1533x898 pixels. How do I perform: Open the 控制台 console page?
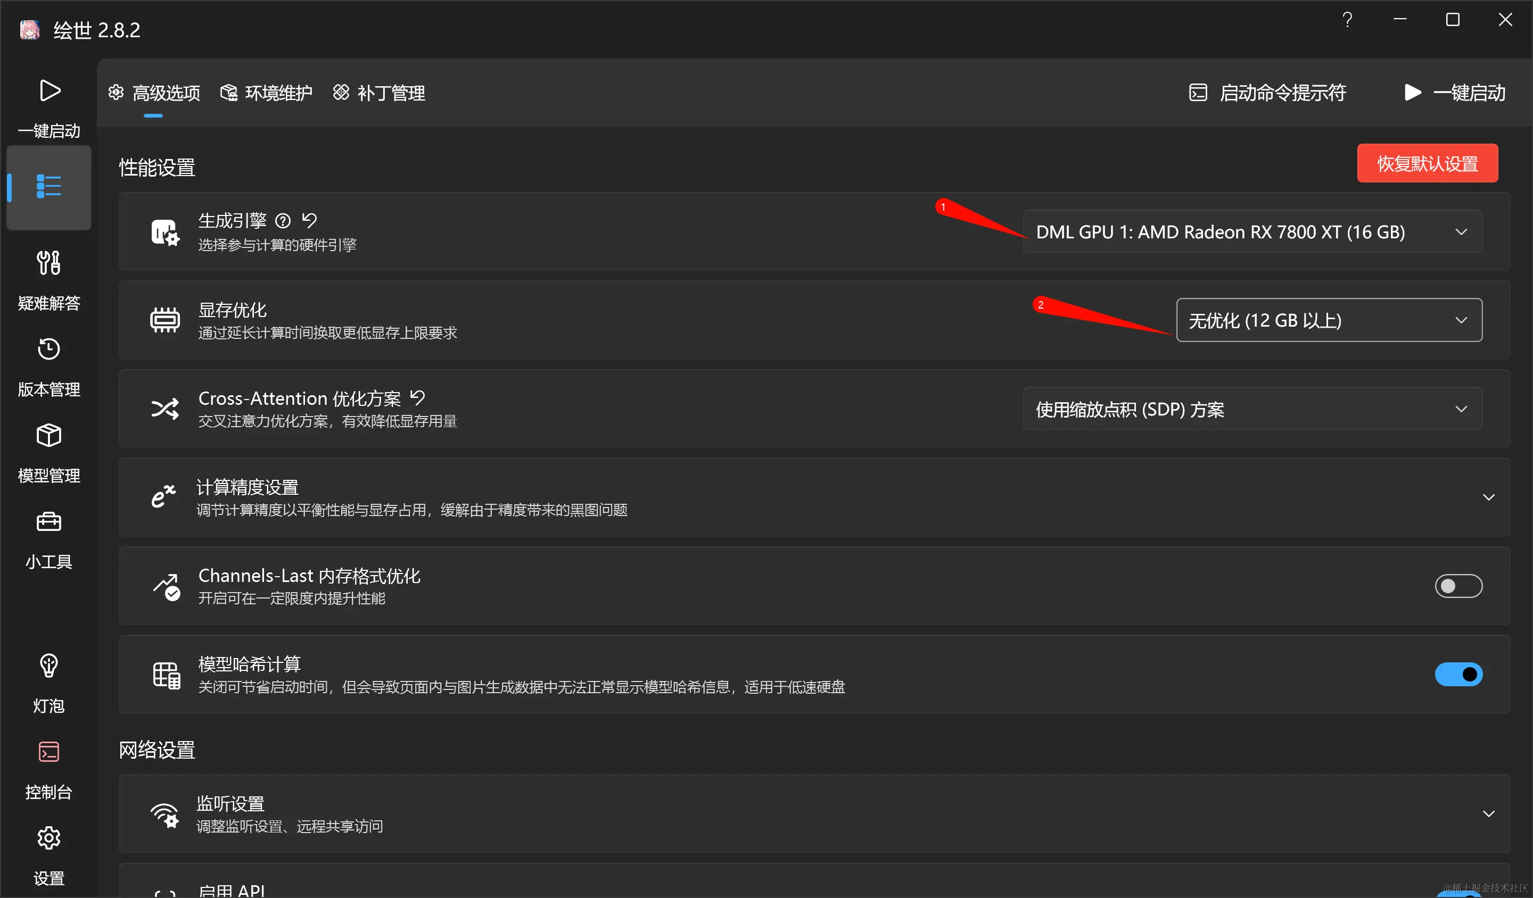pyautogui.click(x=48, y=770)
